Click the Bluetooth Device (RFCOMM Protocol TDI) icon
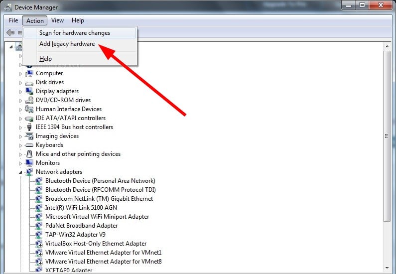The height and width of the screenshot is (274, 396). (39, 190)
